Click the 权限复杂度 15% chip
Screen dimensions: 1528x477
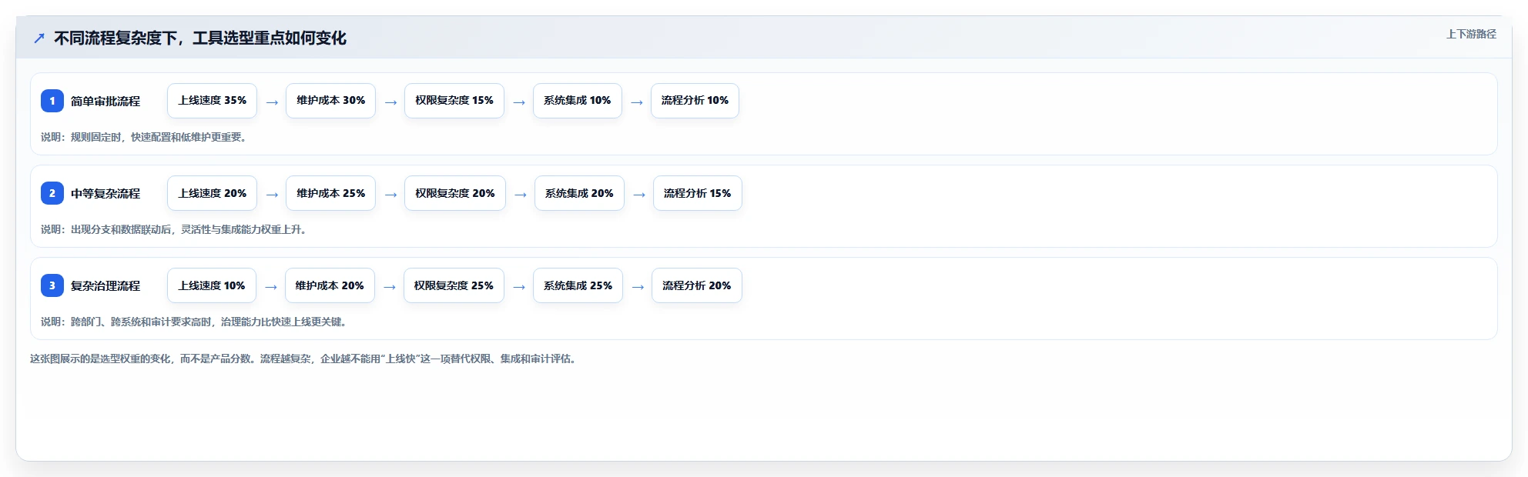point(454,101)
